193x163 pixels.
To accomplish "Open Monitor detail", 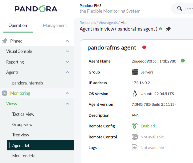I will pyautogui.click(x=25, y=156).
